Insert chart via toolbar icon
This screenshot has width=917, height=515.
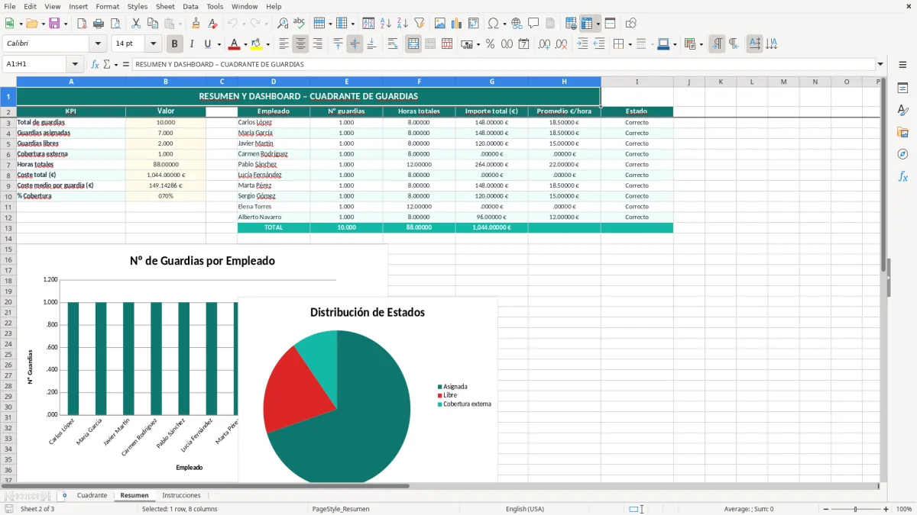point(457,24)
